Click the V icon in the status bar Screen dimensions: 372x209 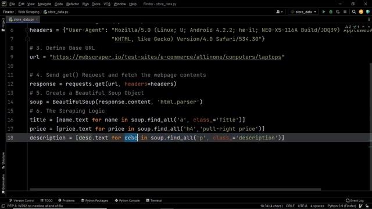click(x=361, y=206)
